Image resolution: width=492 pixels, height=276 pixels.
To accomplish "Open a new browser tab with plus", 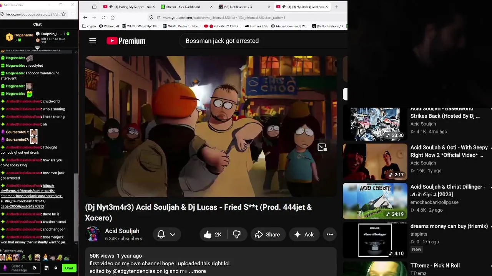I will tap(336, 7).
